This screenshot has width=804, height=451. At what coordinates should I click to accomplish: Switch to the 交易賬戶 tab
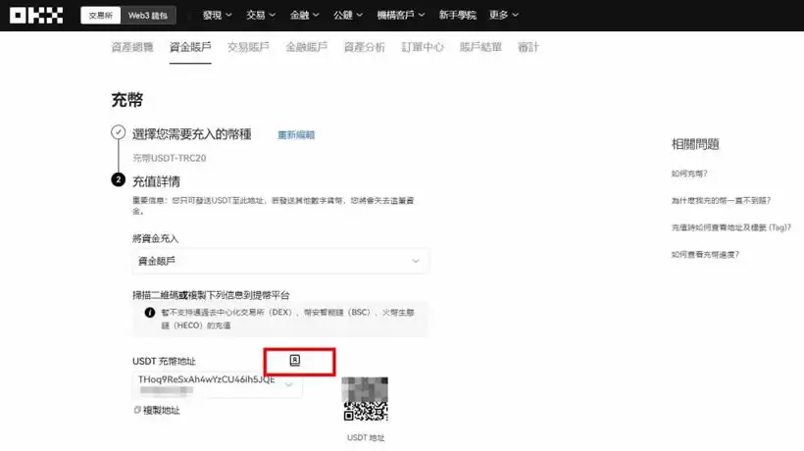click(248, 47)
